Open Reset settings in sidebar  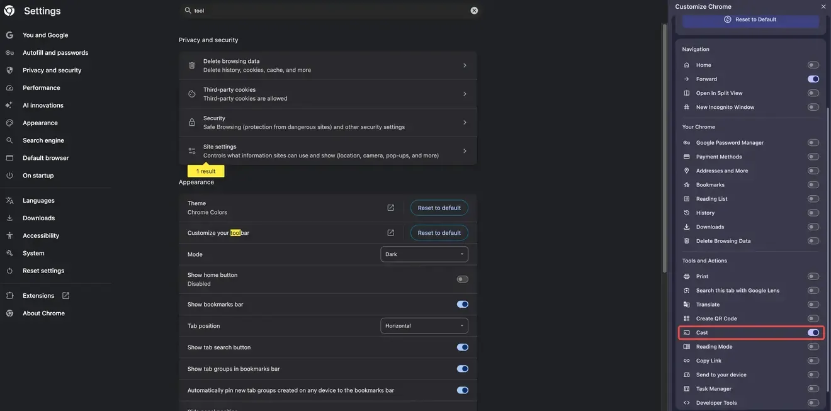pos(43,271)
